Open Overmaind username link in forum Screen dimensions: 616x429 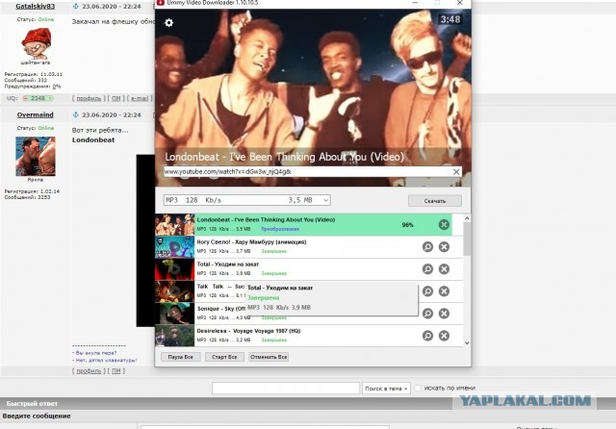pyautogui.click(x=36, y=115)
